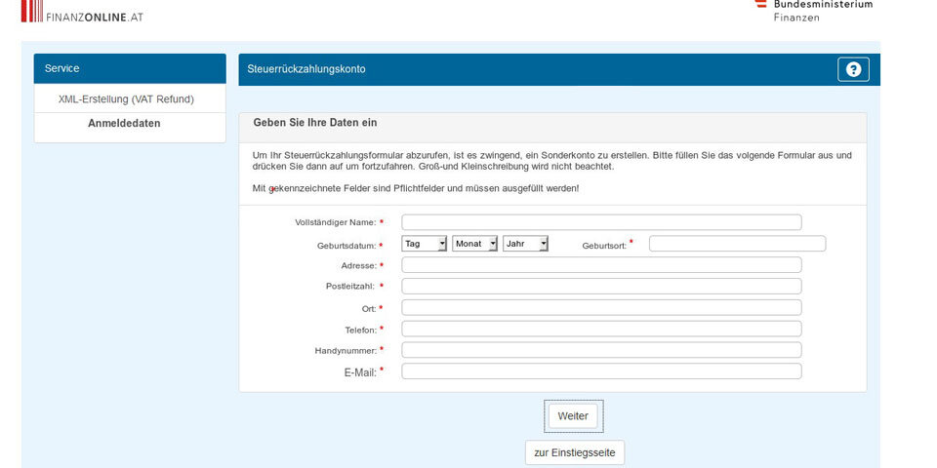Open the Jahr year dropdown
This screenshot has width=937, height=468.
click(525, 244)
